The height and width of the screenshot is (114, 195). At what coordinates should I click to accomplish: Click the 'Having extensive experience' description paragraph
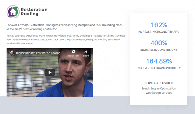tap(66, 39)
